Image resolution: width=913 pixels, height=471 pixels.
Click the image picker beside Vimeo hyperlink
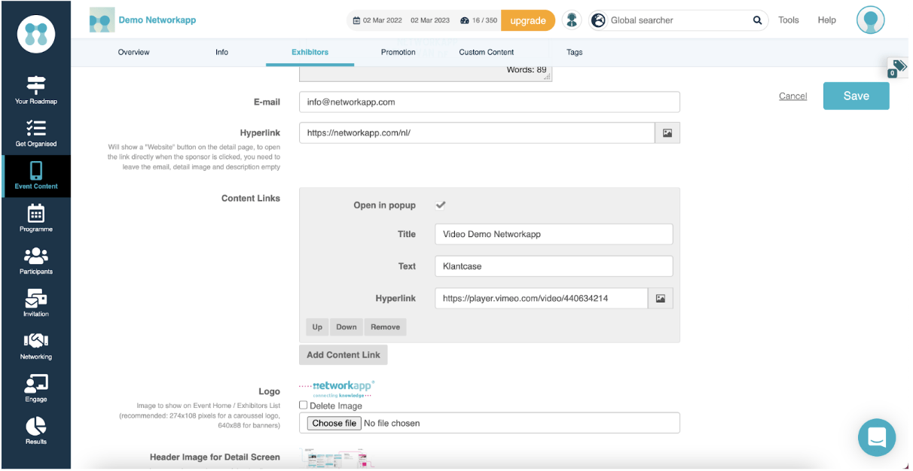(661, 299)
